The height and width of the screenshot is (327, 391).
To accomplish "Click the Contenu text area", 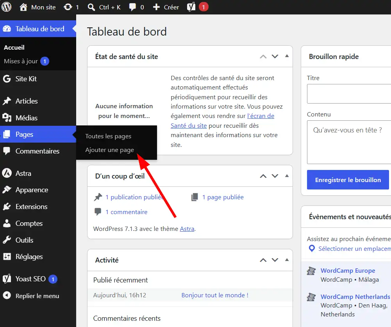I will pyautogui.click(x=349, y=142).
